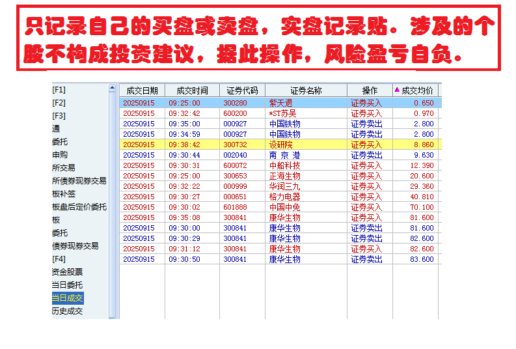Open 债券现券交易 in the sidebar
Viewport: 516px width, 349px height.
point(75,246)
